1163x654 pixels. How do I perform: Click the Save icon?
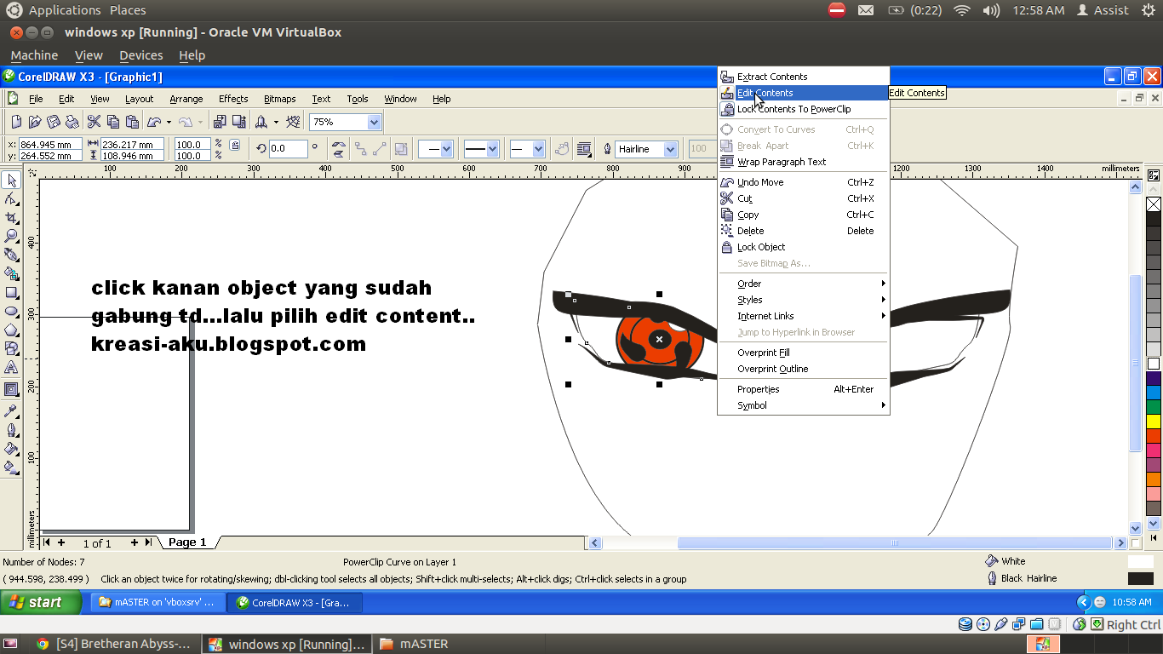(x=53, y=122)
